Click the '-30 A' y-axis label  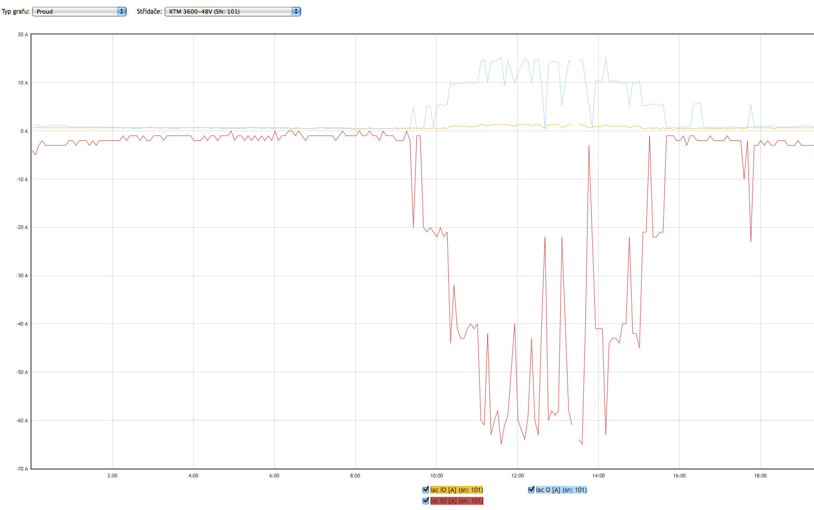[22, 276]
